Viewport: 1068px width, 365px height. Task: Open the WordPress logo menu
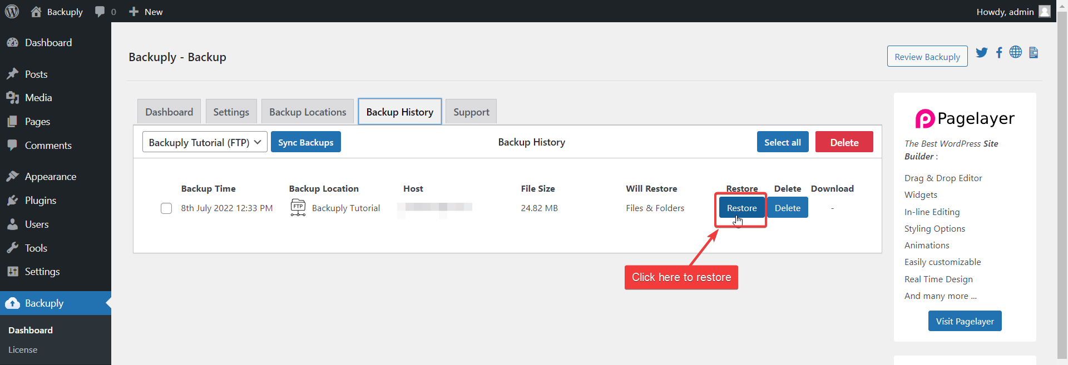(x=12, y=11)
